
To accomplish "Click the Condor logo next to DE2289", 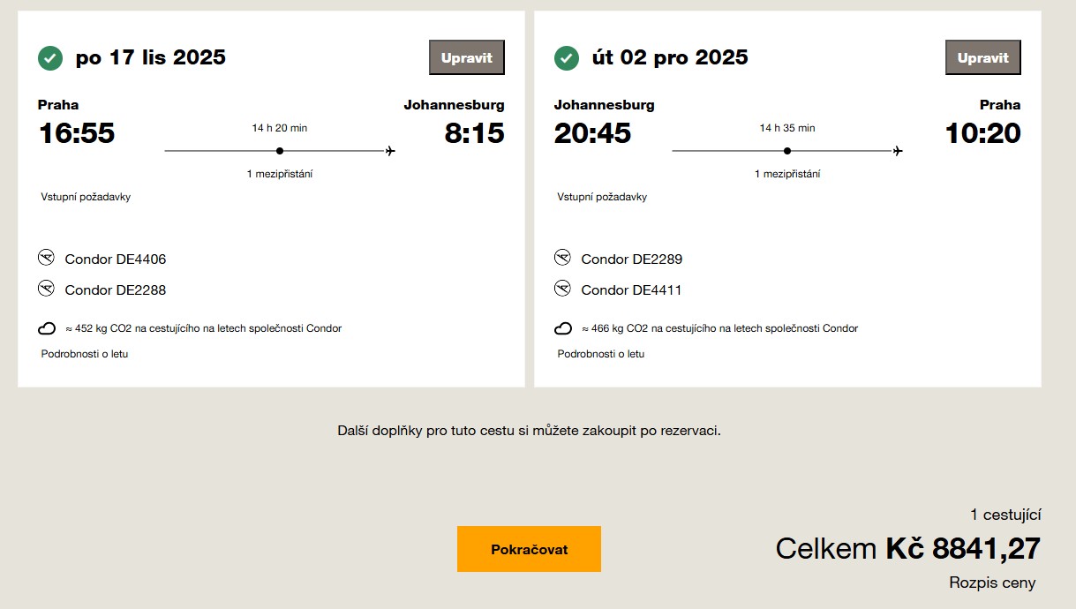I will pos(562,258).
